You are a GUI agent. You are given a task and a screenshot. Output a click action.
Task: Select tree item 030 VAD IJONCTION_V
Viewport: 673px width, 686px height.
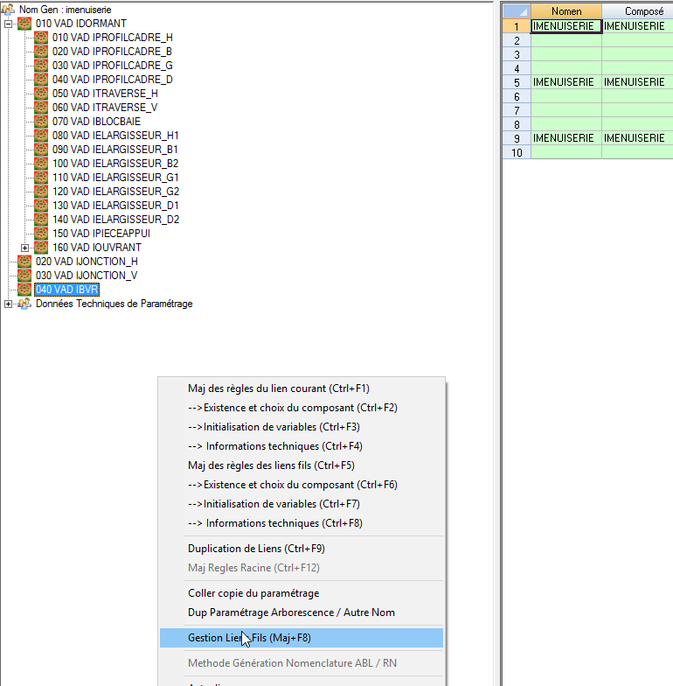point(87,276)
